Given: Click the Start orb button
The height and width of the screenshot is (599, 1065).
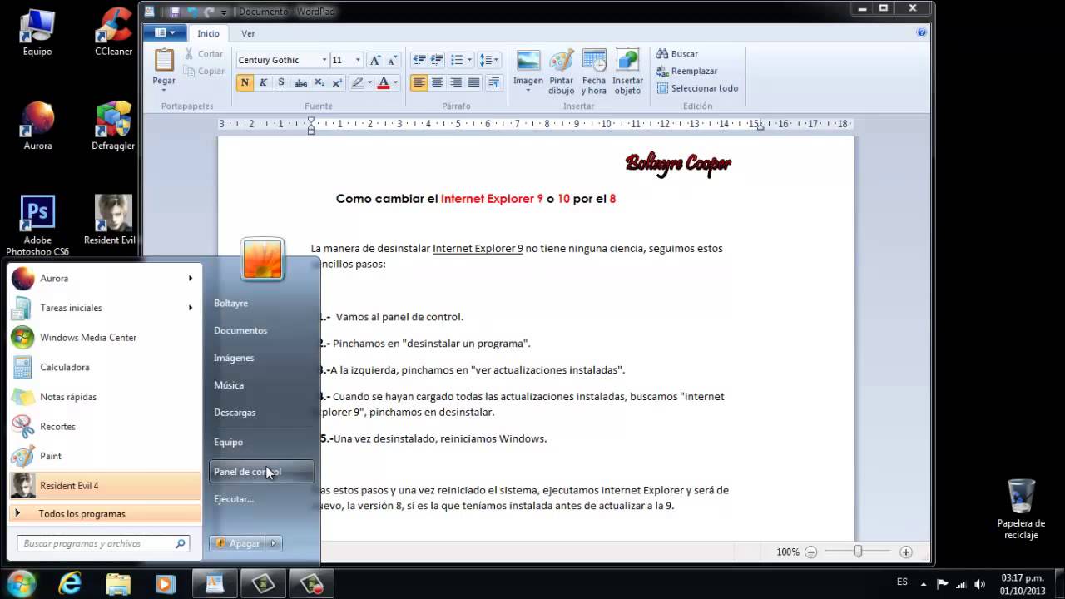Looking at the screenshot, I should point(21,582).
